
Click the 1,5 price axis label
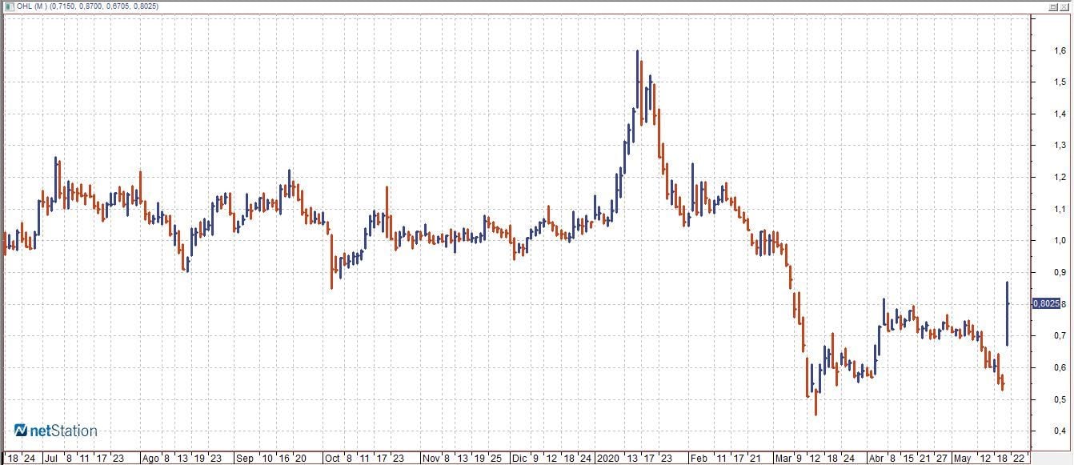point(1060,82)
